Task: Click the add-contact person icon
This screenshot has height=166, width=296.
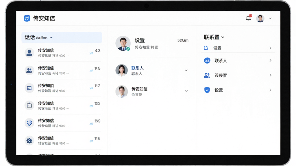Action: [207, 75]
